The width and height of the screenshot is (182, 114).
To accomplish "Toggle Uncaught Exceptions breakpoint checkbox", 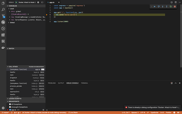I will pos(10,107).
